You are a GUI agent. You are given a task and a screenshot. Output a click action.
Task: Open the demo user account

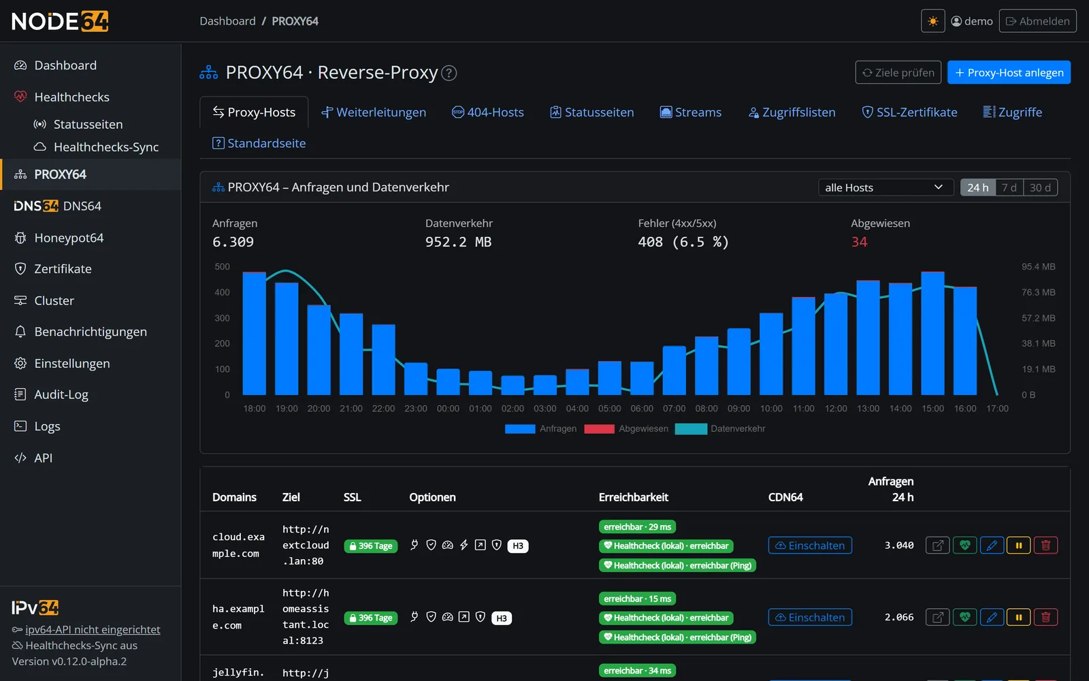click(972, 21)
